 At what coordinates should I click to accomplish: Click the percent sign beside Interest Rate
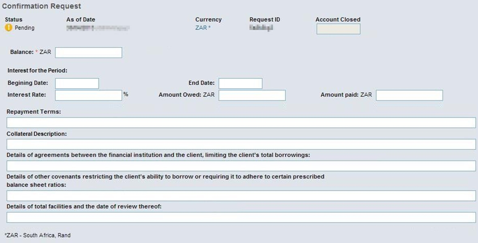tap(126, 94)
